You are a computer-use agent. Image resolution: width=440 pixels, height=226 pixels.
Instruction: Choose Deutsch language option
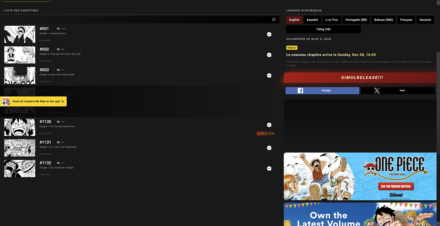click(425, 20)
